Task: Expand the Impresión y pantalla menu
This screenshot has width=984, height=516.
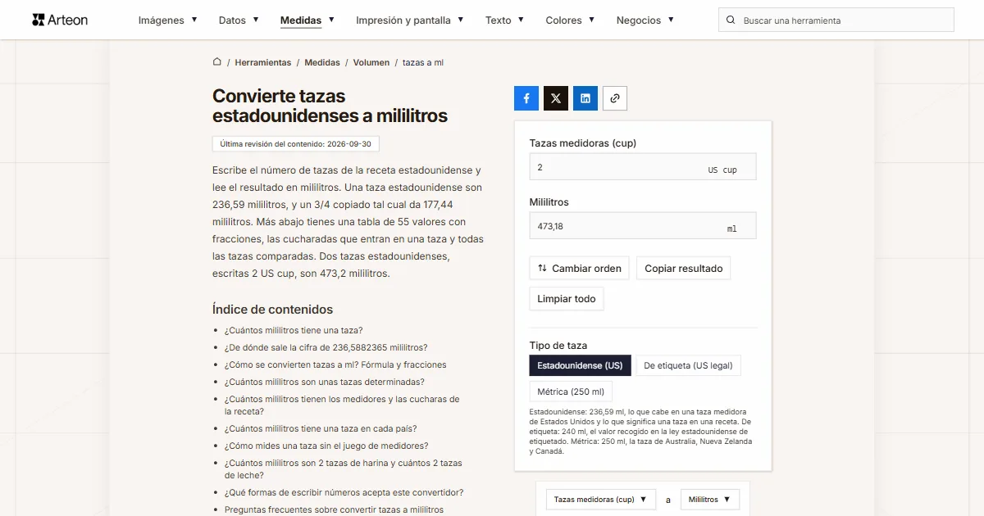Action: tap(410, 20)
